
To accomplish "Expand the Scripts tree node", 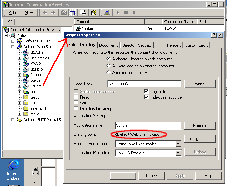I will tap(19, 86).
